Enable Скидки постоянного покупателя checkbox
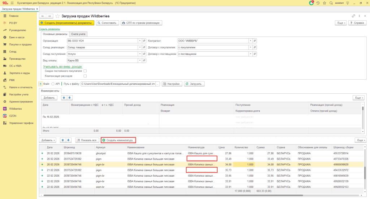 tap(85, 71)
